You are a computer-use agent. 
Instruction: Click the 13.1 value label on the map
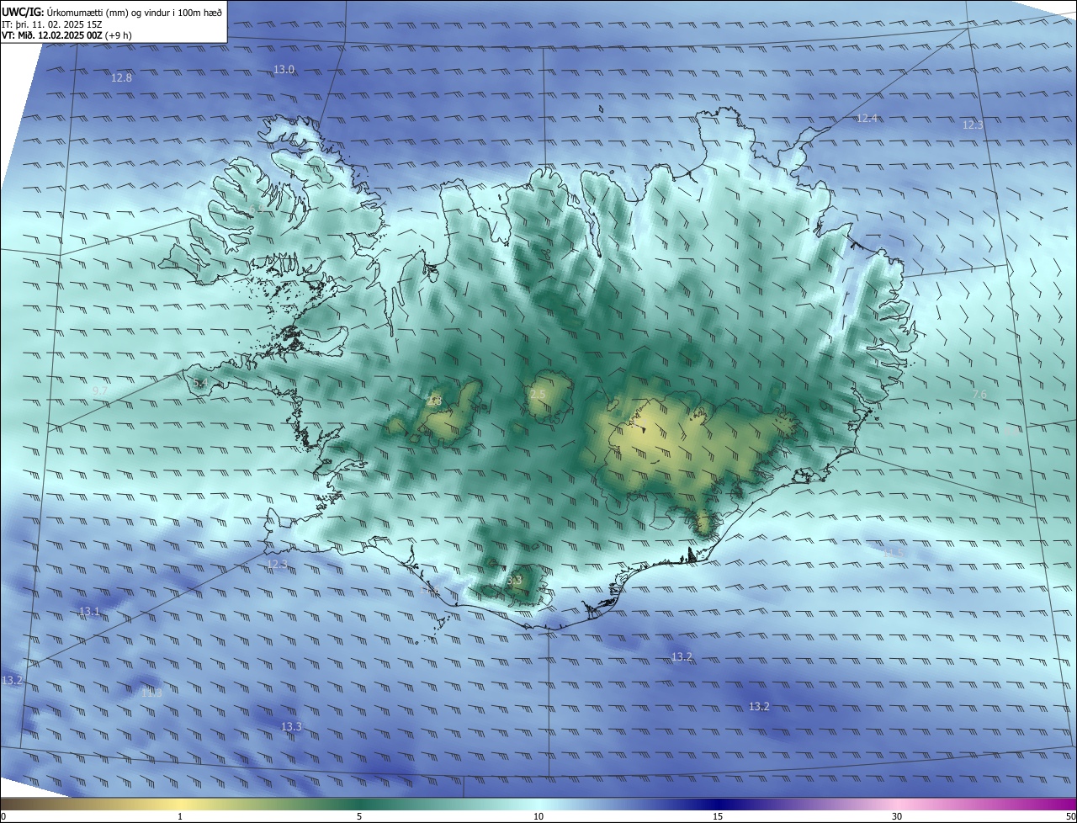tap(89, 611)
